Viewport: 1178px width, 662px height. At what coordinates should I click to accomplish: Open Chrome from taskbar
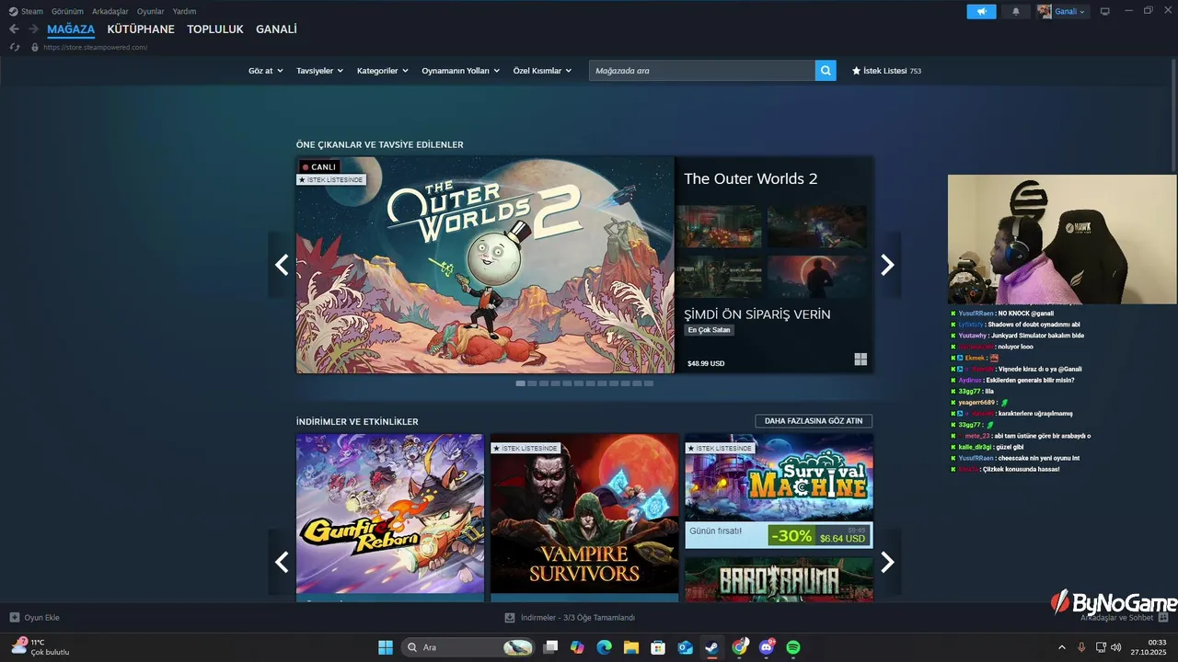click(x=740, y=647)
